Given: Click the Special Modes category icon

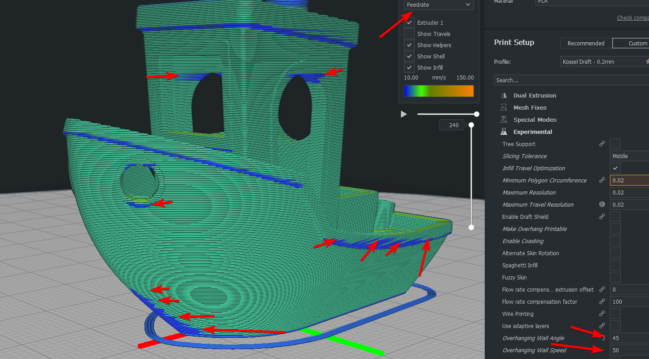Looking at the screenshot, I should 504,120.
